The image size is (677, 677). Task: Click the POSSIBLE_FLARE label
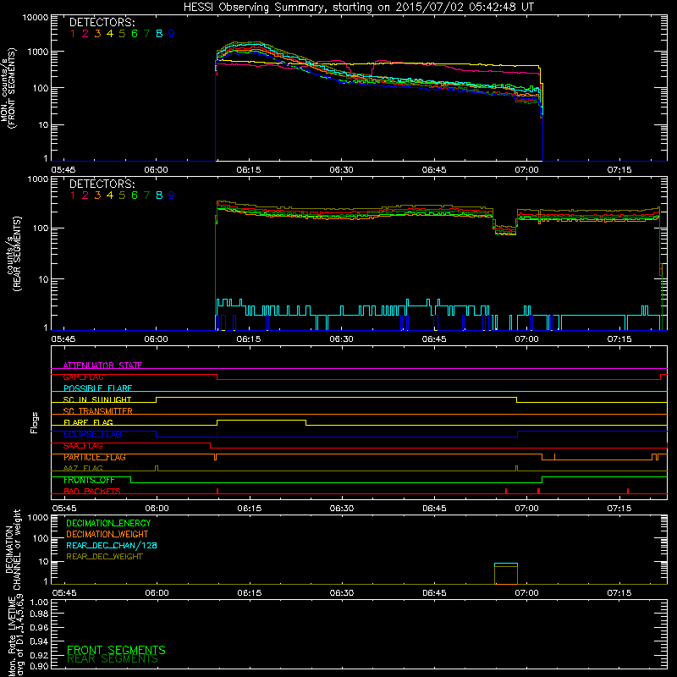[97, 388]
